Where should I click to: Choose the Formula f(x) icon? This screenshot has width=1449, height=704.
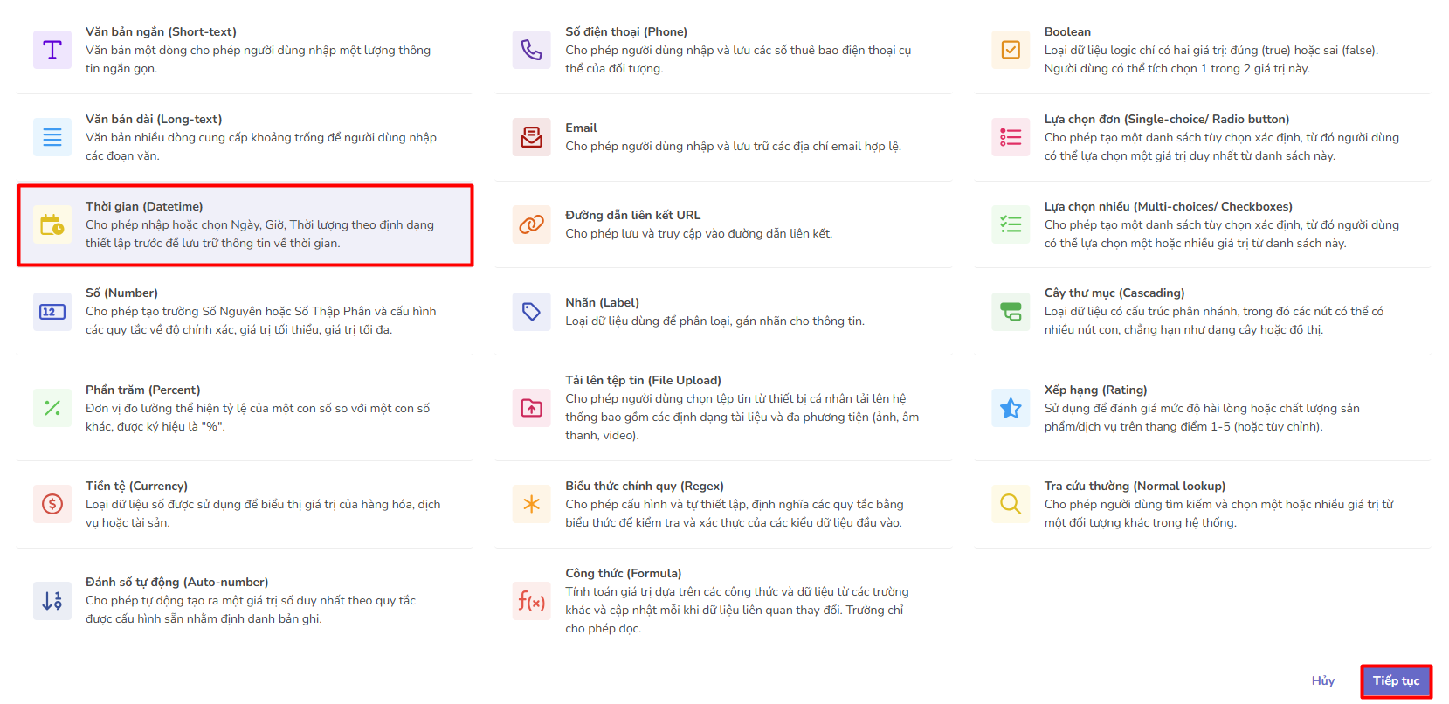[x=531, y=601]
